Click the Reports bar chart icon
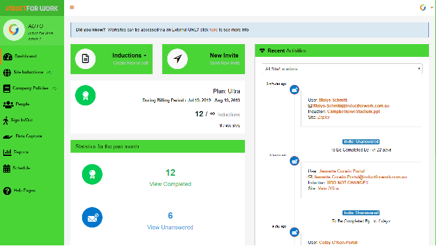 click(7, 152)
